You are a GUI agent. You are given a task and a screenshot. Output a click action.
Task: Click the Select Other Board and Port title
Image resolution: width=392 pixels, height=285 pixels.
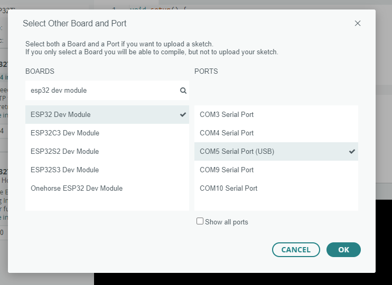click(74, 24)
